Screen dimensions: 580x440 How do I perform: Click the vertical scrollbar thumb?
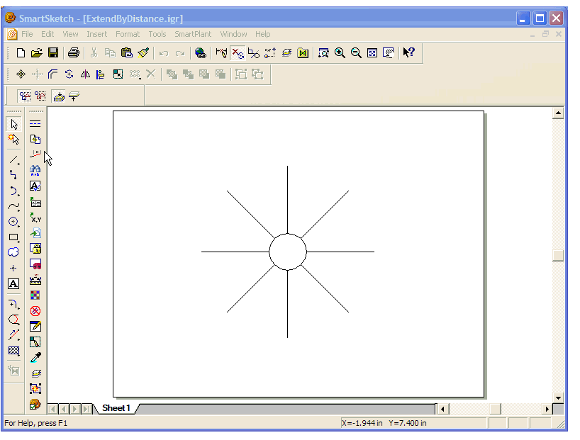(x=558, y=256)
